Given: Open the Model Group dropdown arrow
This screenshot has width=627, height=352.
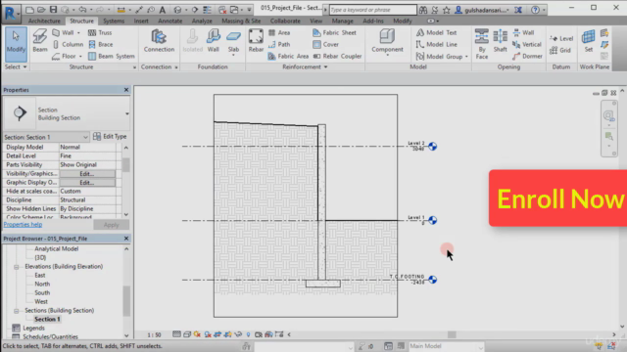Looking at the screenshot, I should [x=466, y=57].
